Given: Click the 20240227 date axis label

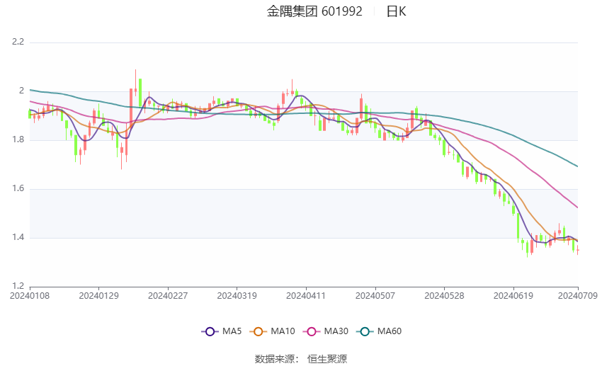Looking at the screenshot, I should [168, 296].
